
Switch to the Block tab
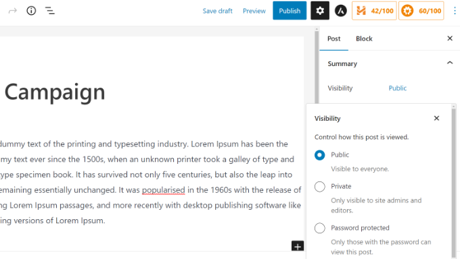364,38
